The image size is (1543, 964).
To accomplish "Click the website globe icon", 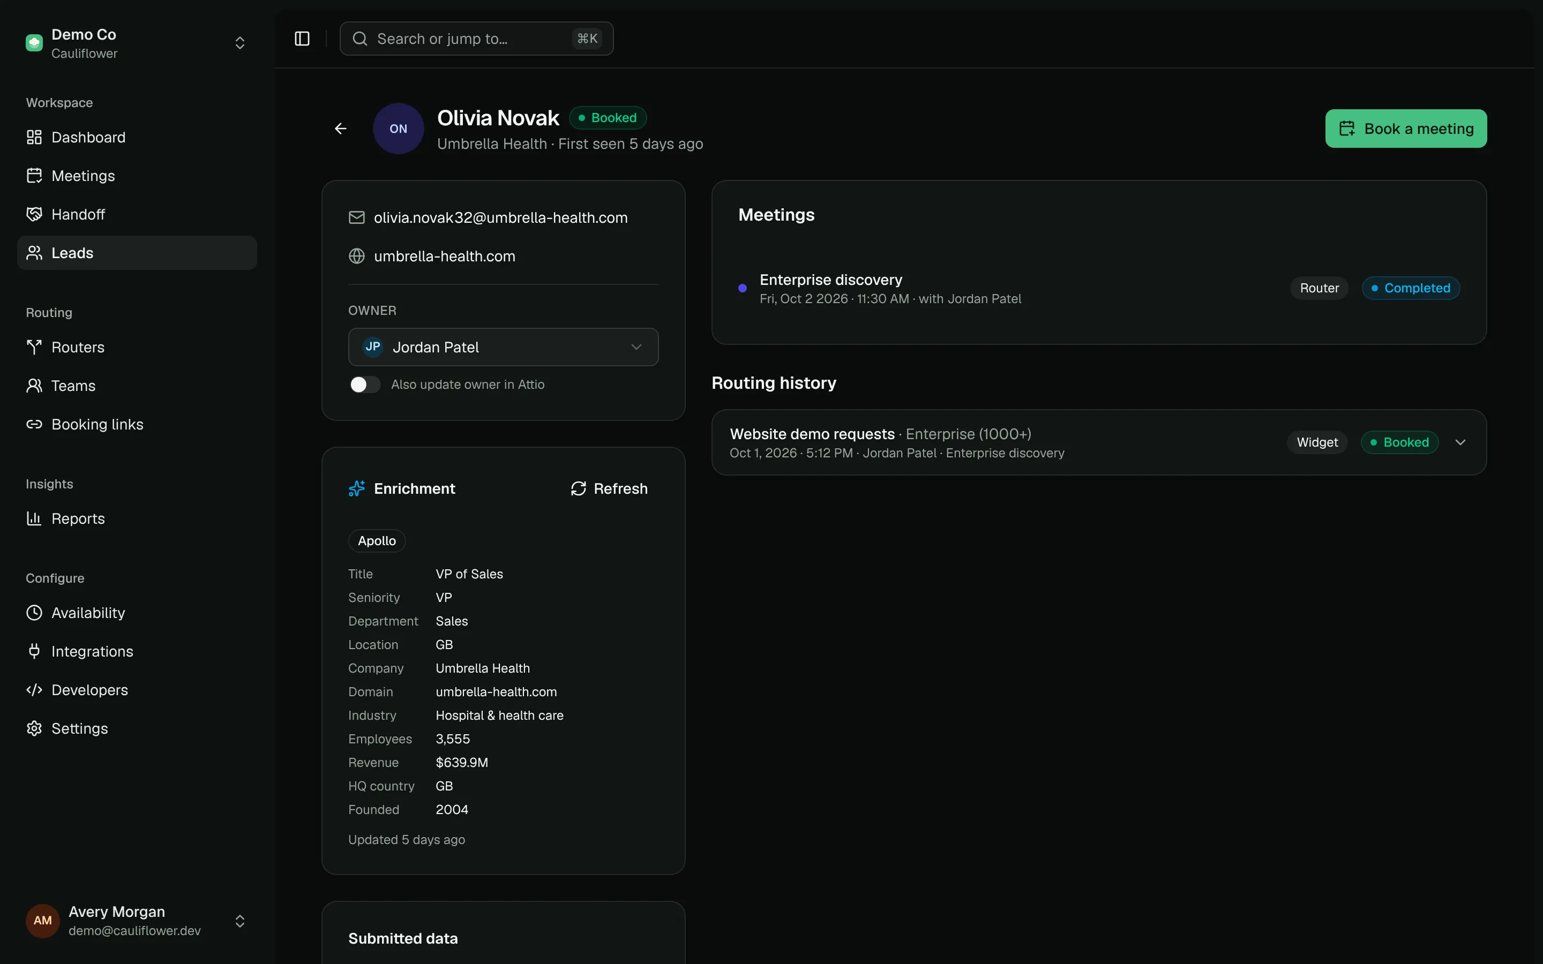I will tap(356, 257).
